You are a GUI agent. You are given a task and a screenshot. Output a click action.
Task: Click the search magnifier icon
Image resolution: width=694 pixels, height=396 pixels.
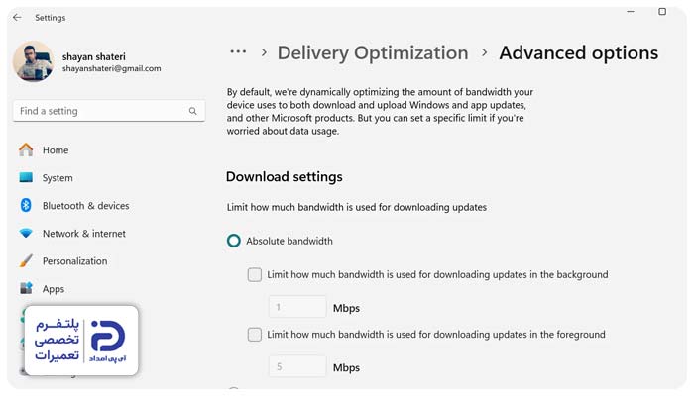click(192, 111)
